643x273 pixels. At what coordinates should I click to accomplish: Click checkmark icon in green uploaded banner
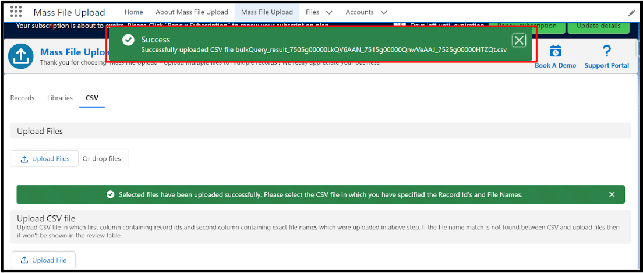pyautogui.click(x=110, y=194)
